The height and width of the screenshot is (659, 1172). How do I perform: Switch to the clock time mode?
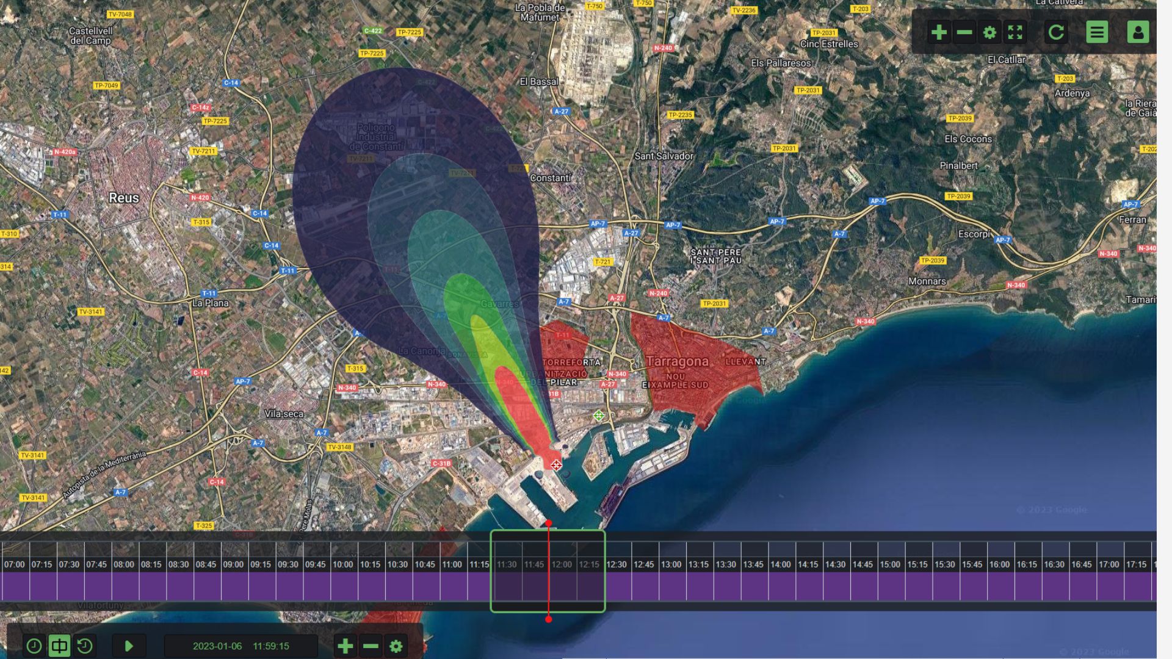click(x=34, y=646)
